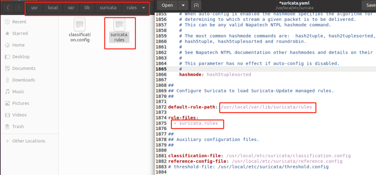Viewport: 376px width, 175px height.
Task: Click 'var' path breadcrumb
Action: tap(71, 8)
